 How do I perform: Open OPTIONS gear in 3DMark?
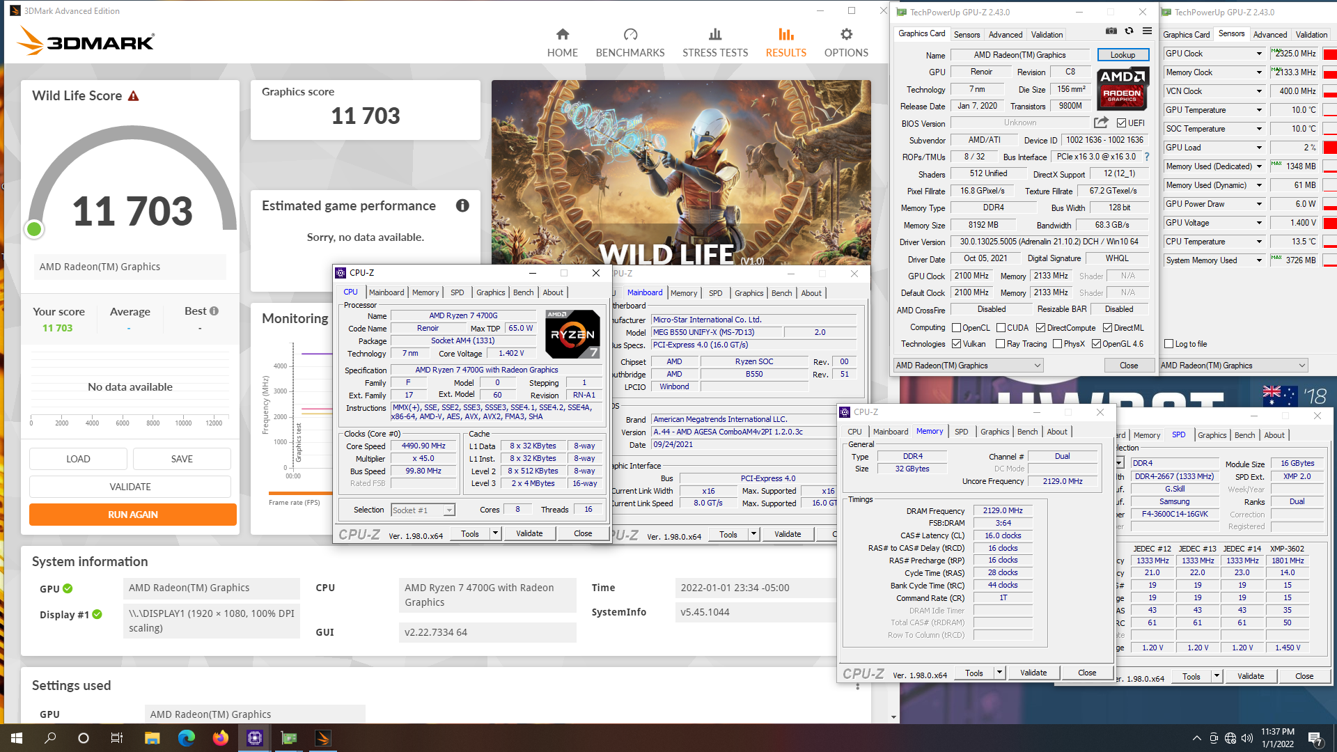click(x=846, y=42)
